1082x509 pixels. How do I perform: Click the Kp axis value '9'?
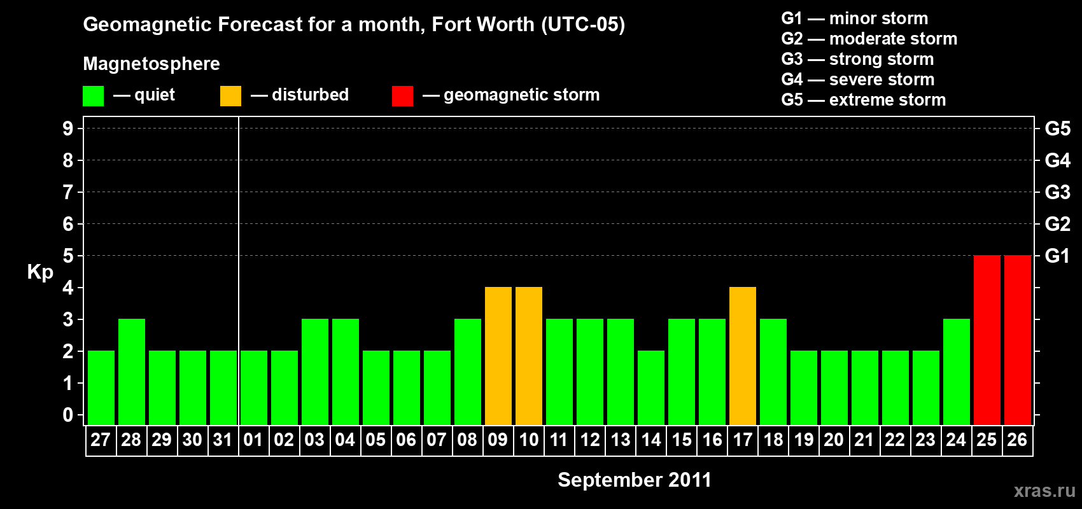[68, 129]
